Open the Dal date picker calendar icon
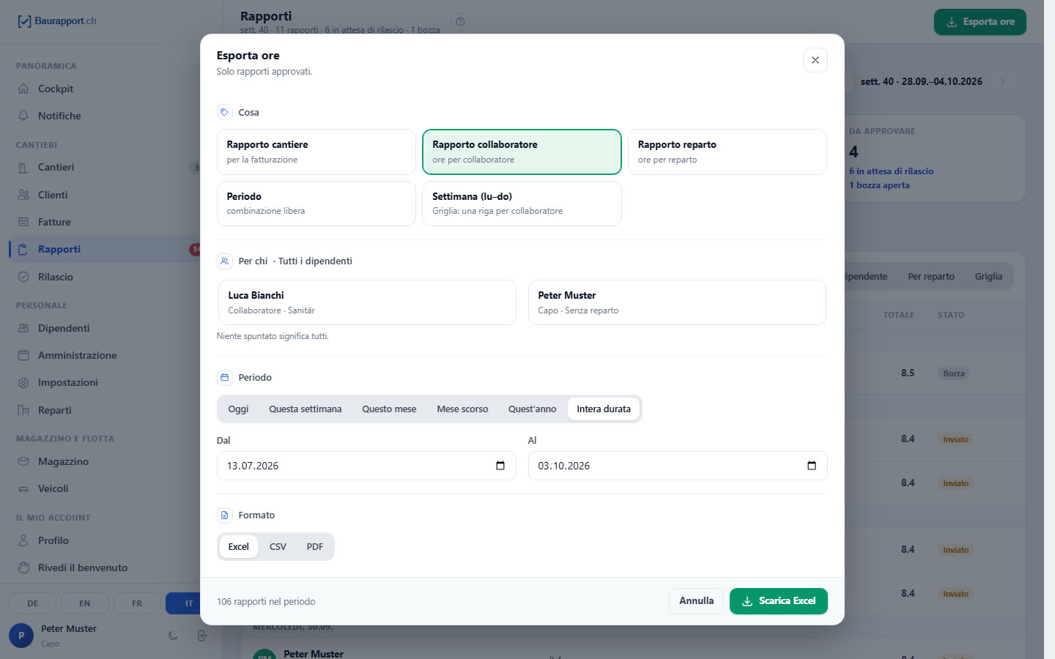The image size is (1055, 659). (500, 466)
